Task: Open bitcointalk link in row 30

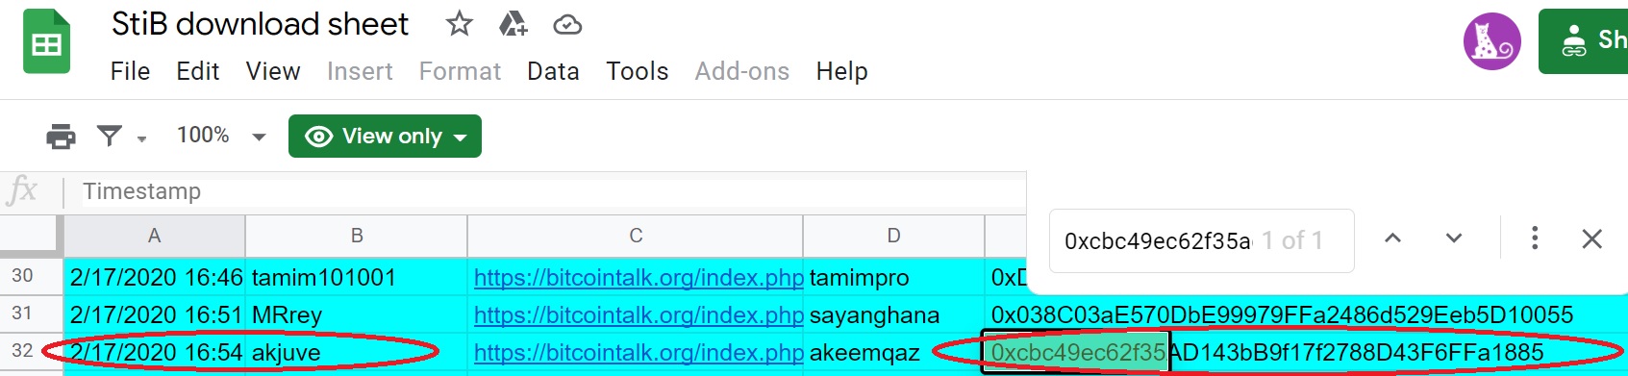Action: [639, 278]
